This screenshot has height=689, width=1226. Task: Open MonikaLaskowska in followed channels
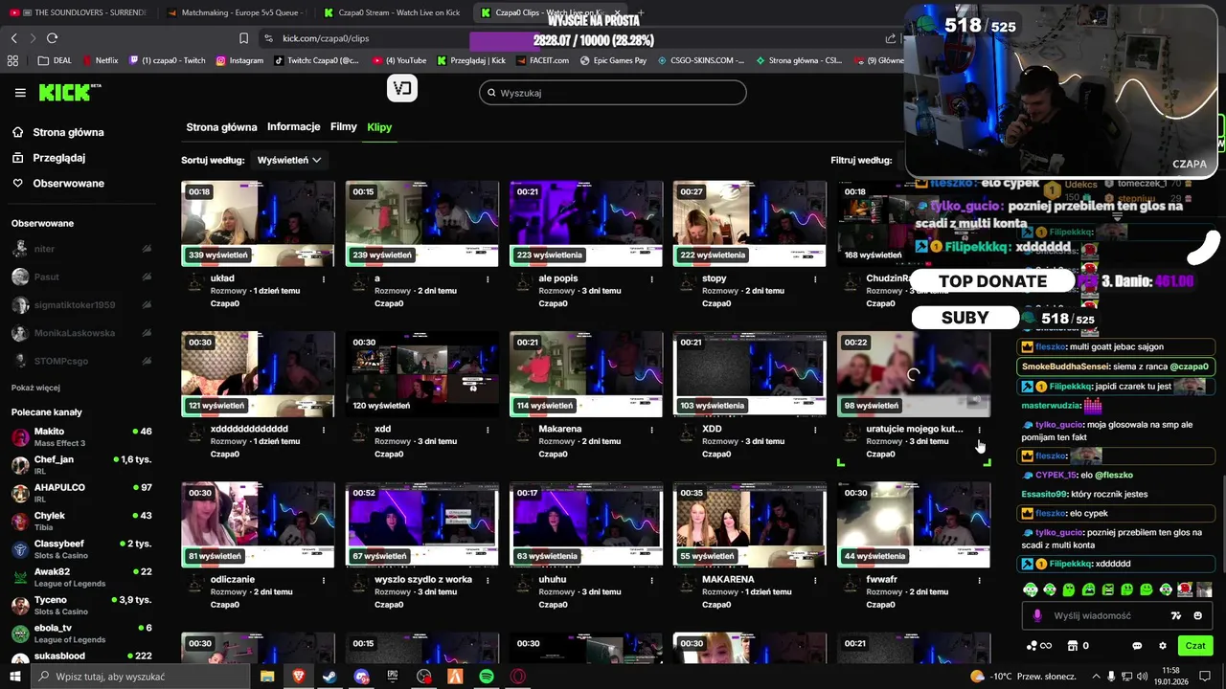click(81, 333)
